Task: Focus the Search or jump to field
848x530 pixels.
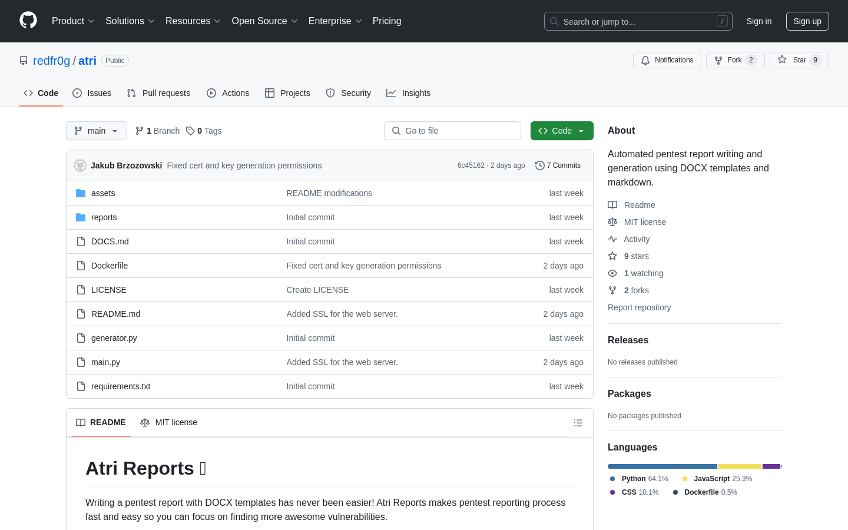Action: (638, 21)
